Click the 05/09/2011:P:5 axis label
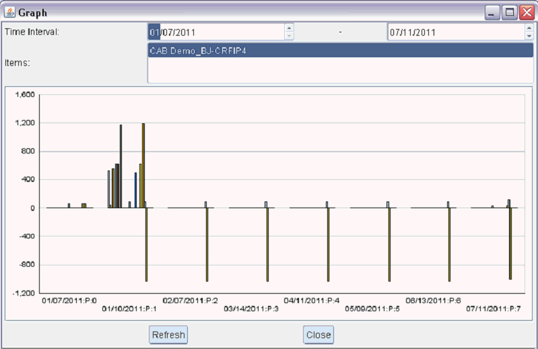This screenshot has width=538, height=349. coord(372,309)
